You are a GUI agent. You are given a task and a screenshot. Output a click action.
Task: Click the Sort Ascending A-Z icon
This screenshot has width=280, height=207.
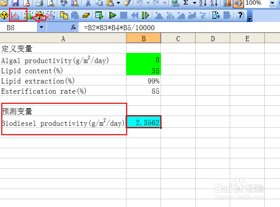click(203, 3)
